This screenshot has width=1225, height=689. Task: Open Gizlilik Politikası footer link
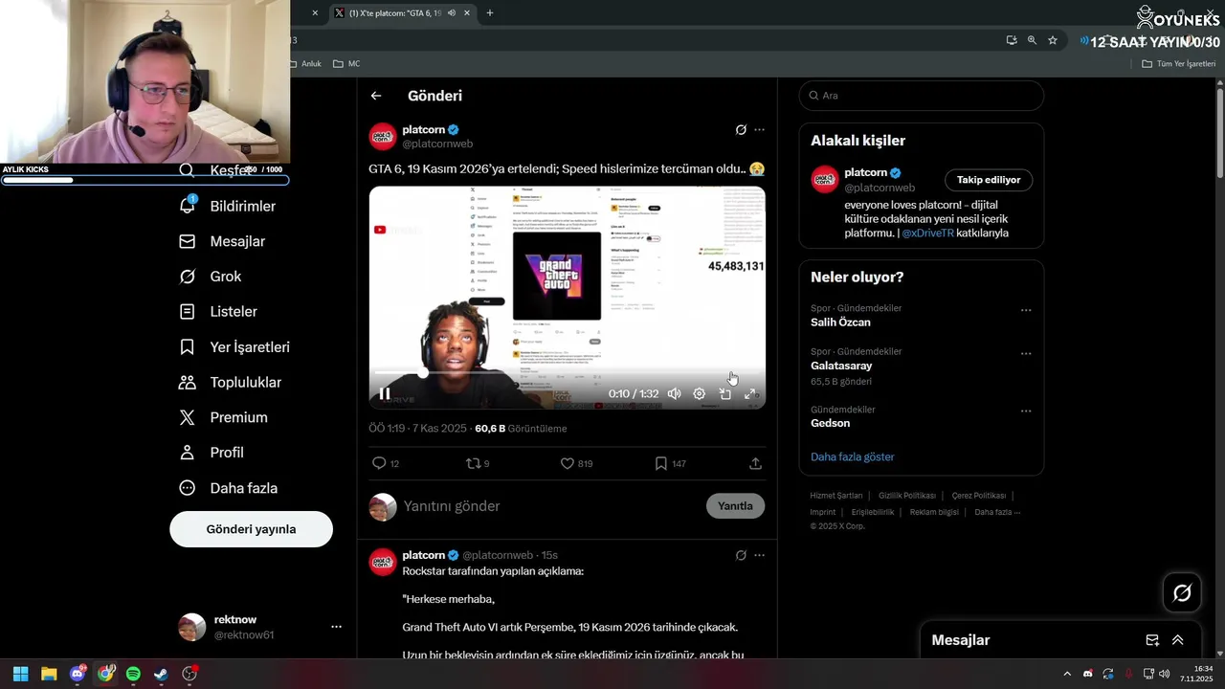(x=907, y=496)
